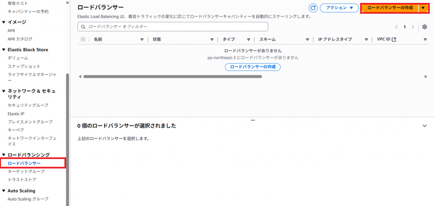
Task: Sort by IP アドレスタイプ column arrow
Action: point(366,39)
